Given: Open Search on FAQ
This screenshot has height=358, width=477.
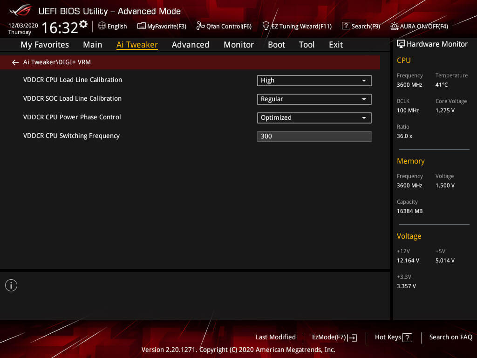Looking at the screenshot, I should (451, 337).
